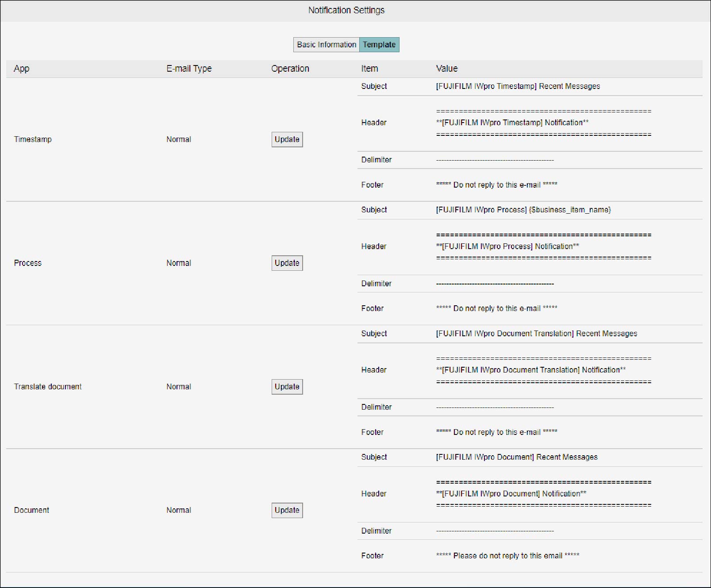Click Timestamp subject value Recent Messages
The image size is (711, 588).
tap(518, 86)
